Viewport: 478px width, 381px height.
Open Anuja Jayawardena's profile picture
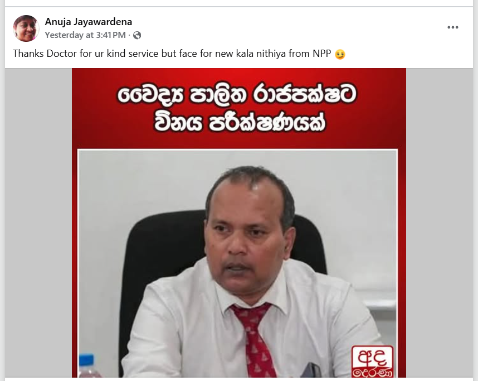pyautogui.click(x=26, y=28)
